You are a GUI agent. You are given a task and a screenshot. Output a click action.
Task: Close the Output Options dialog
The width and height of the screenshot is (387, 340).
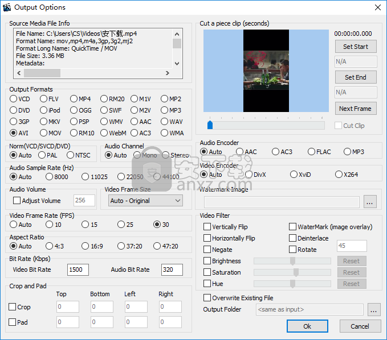point(378,7)
